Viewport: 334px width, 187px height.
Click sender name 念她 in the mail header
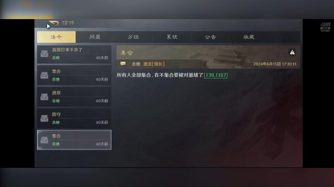point(136,64)
